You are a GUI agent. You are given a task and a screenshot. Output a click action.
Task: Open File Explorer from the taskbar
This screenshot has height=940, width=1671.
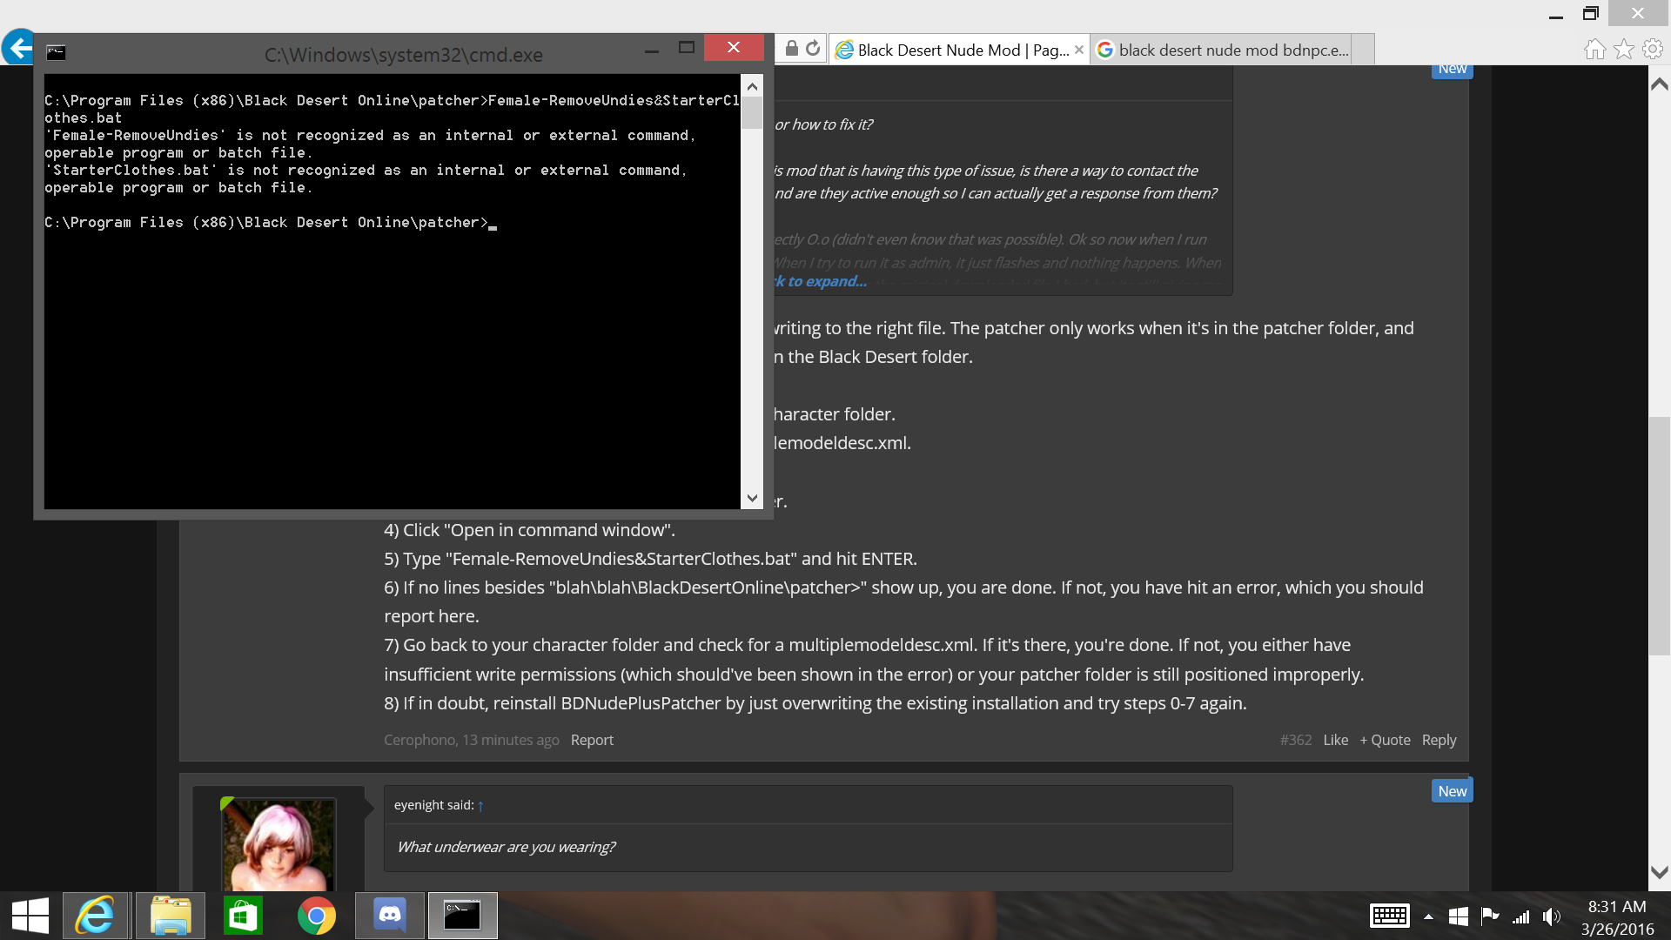(170, 916)
